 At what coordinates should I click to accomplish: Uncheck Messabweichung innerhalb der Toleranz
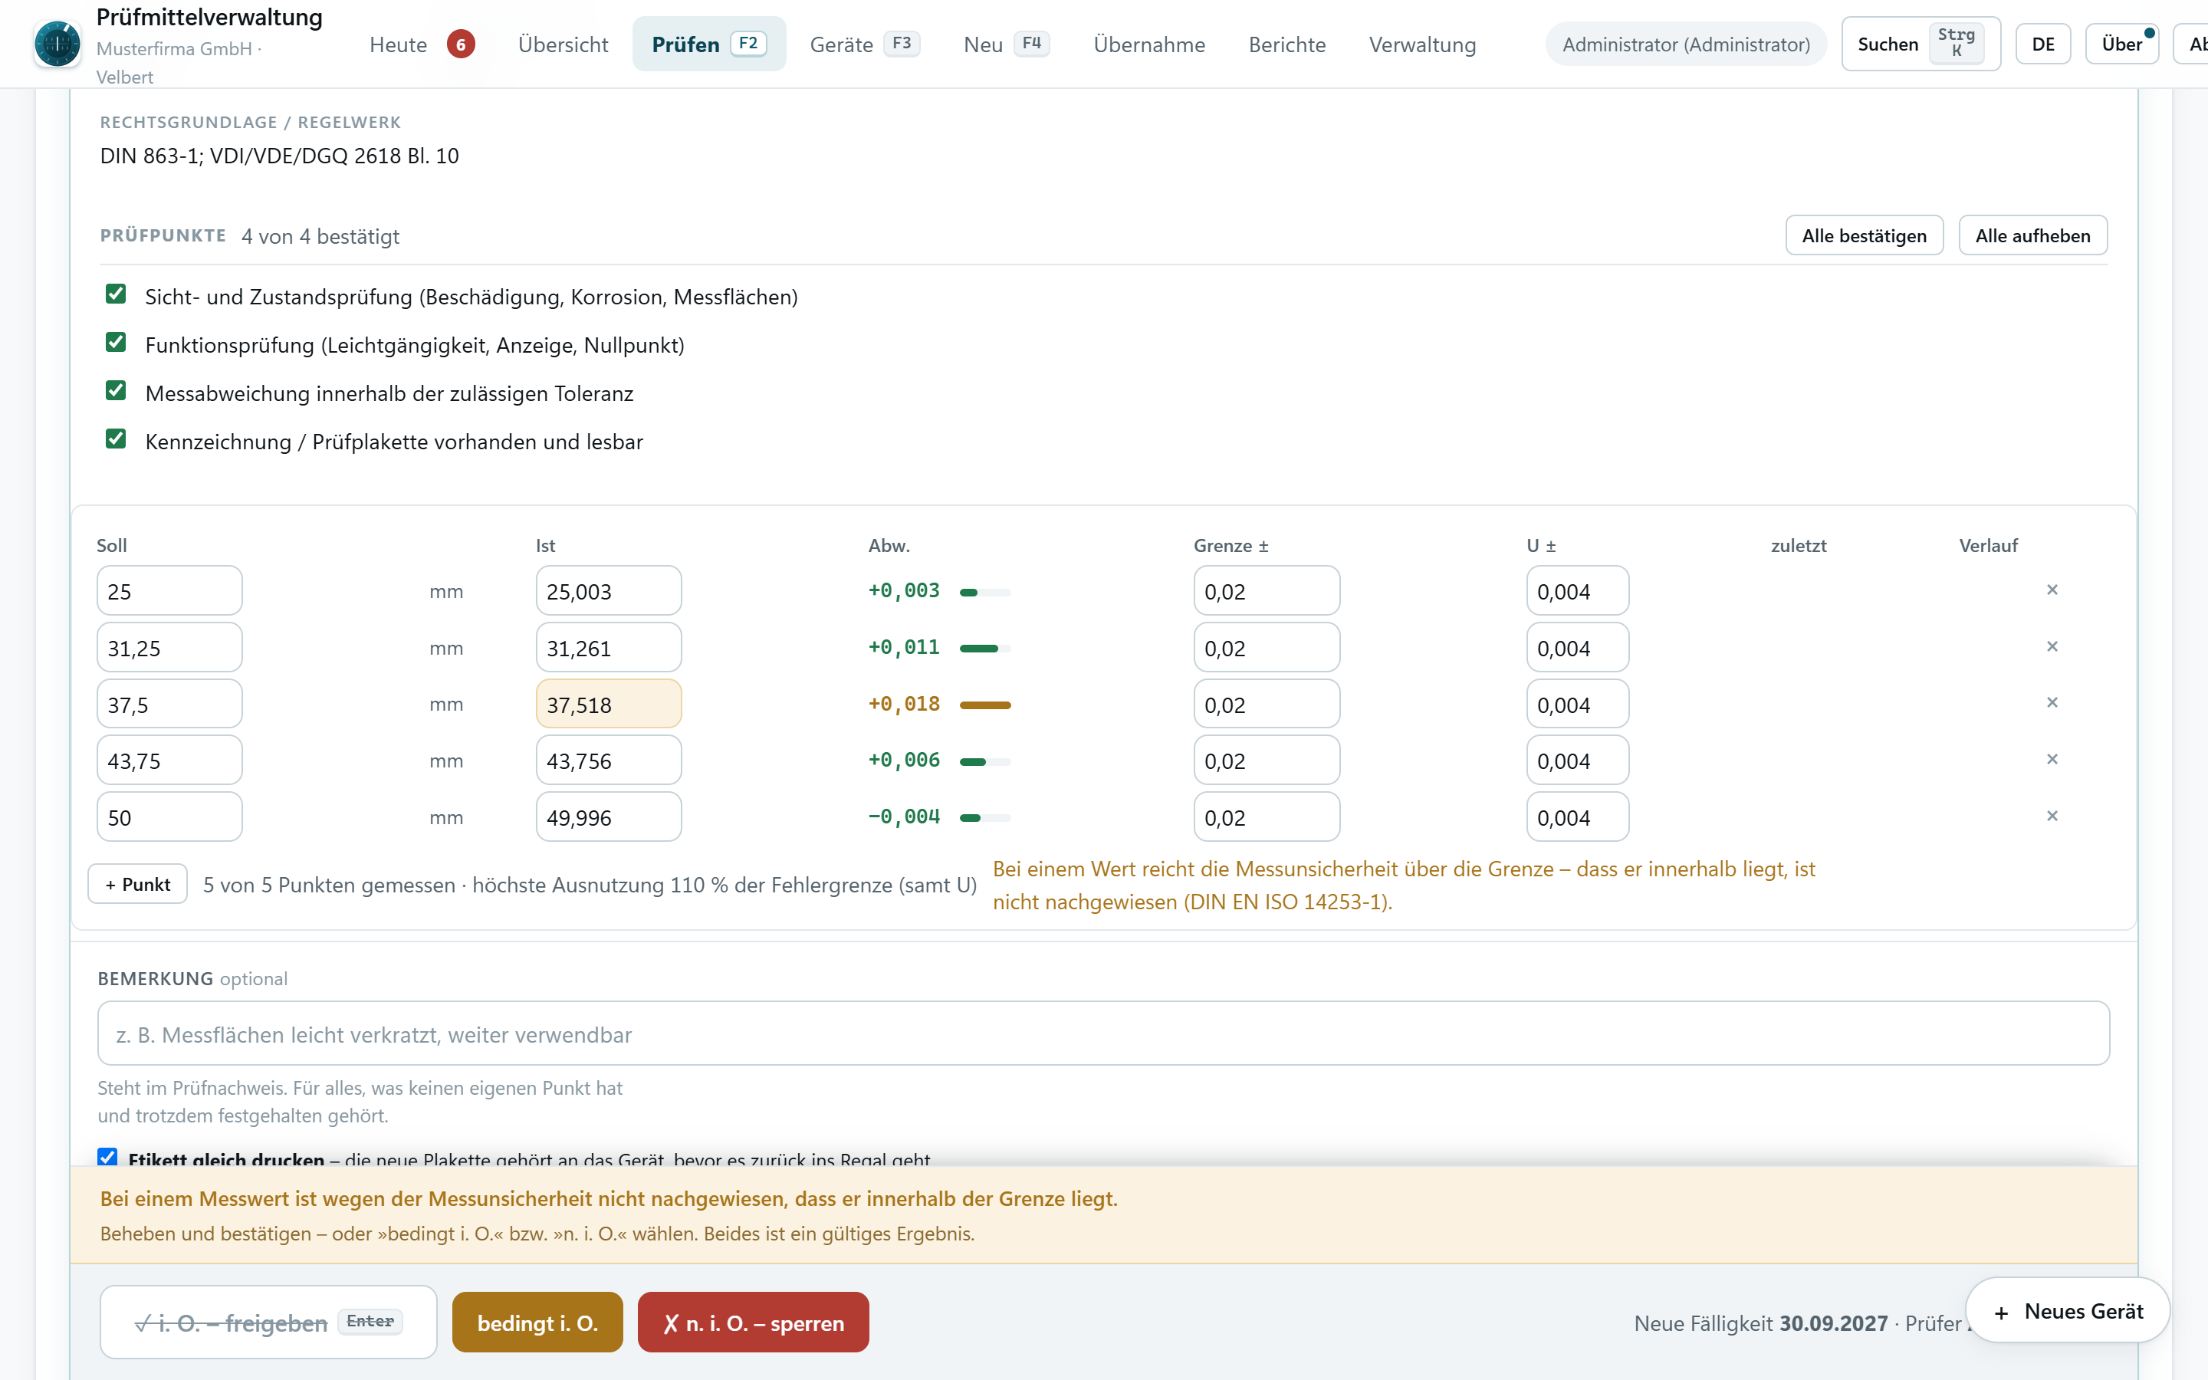pos(116,391)
